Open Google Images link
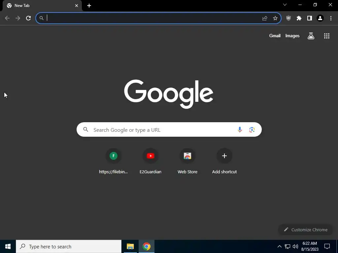The width and height of the screenshot is (338, 253). 292,36
